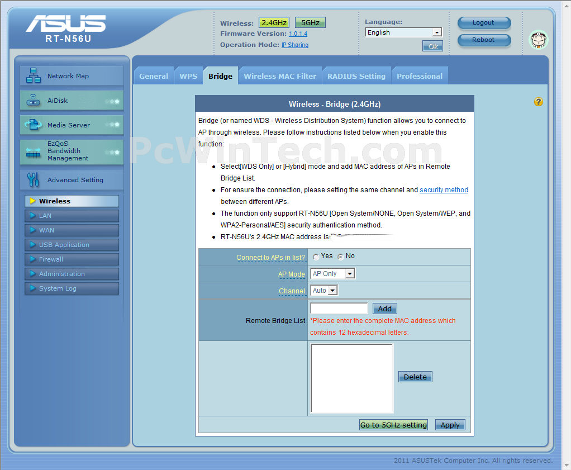Open firmware version 1.0.1.4 link
Viewport: 571px width, 470px height.
point(298,34)
